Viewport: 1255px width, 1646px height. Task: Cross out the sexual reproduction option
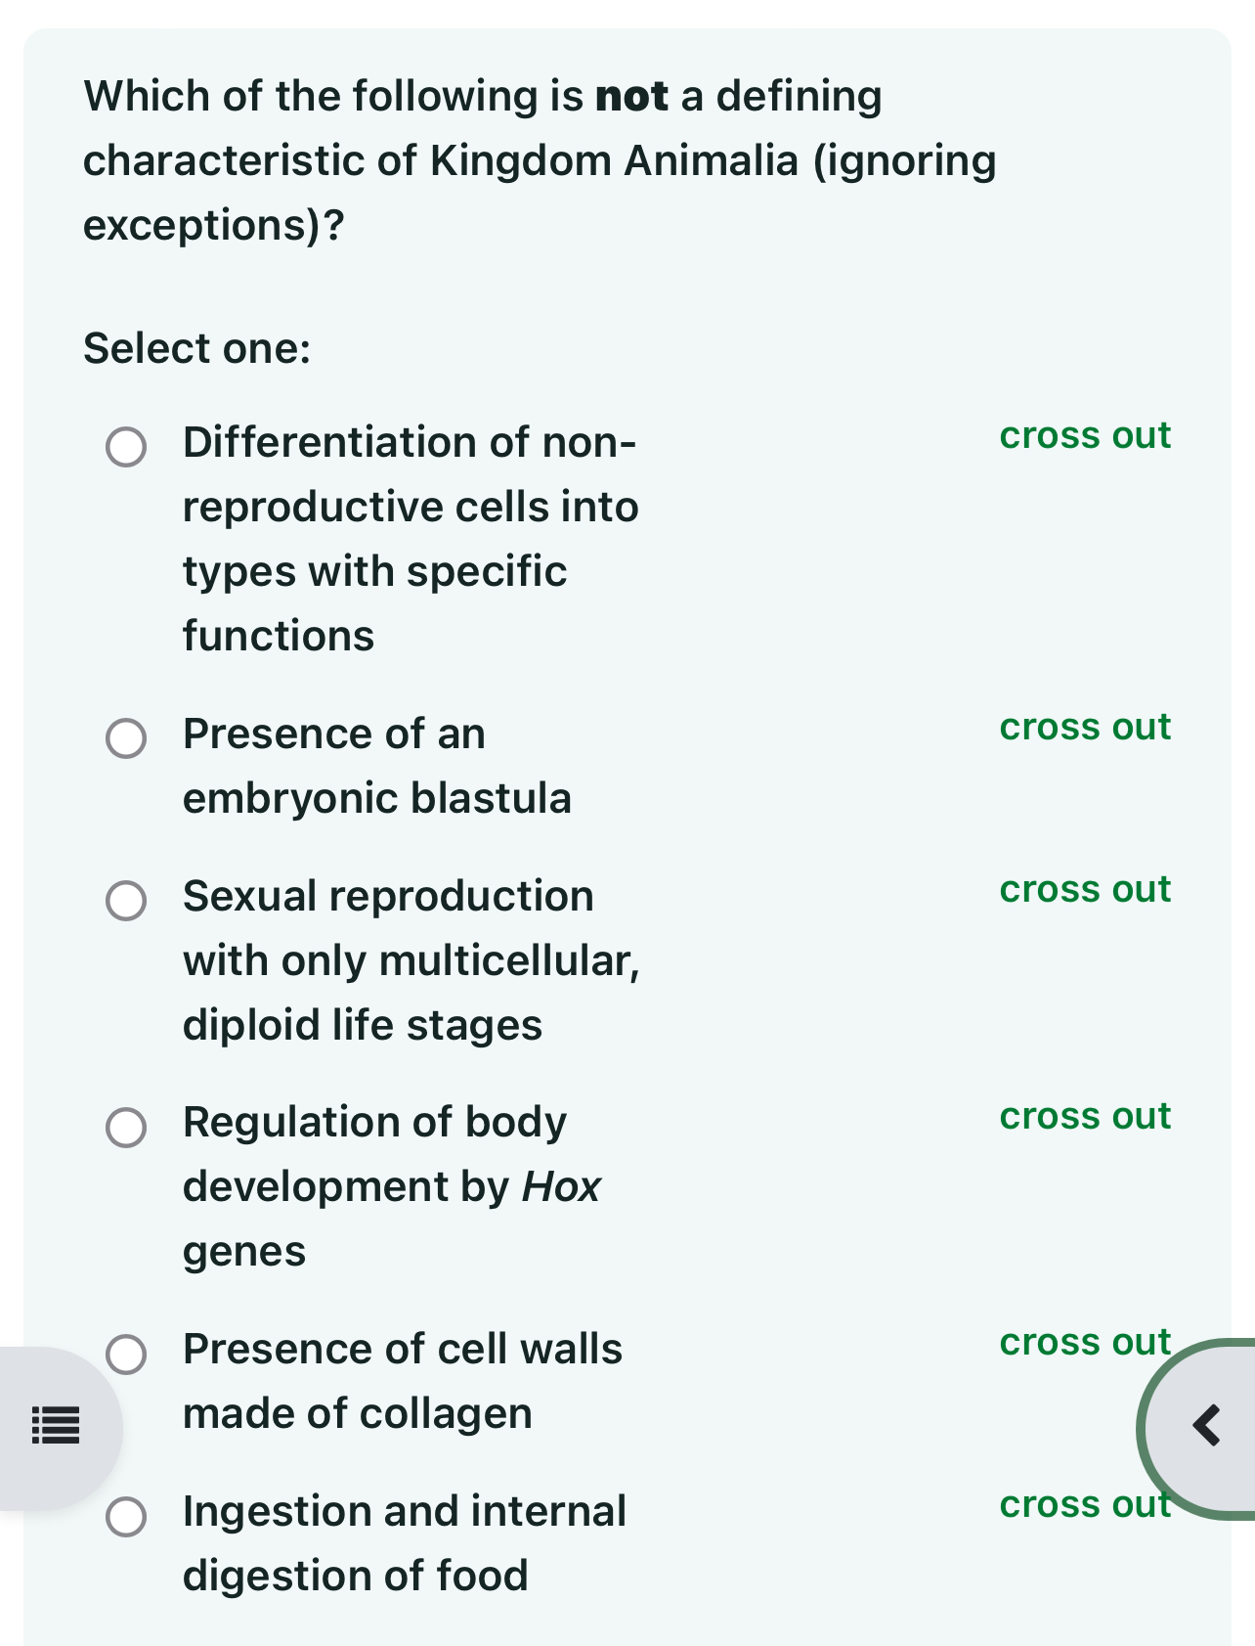tap(1084, 890)
